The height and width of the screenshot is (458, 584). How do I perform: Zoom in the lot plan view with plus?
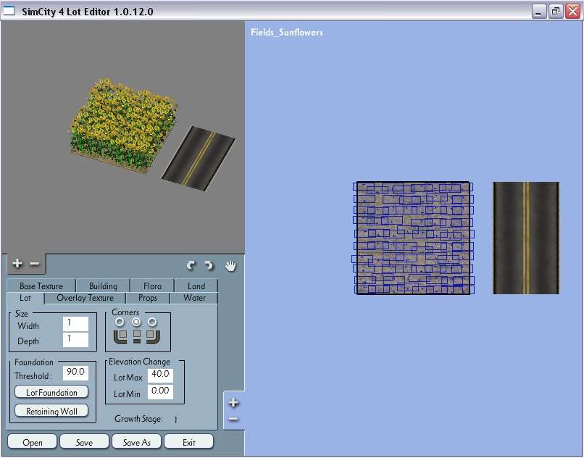pos(233,402)
